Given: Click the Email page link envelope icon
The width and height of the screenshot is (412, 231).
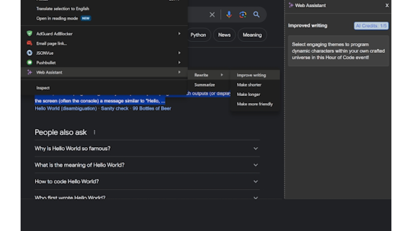Looking at the screenshot, I should 29,43.
